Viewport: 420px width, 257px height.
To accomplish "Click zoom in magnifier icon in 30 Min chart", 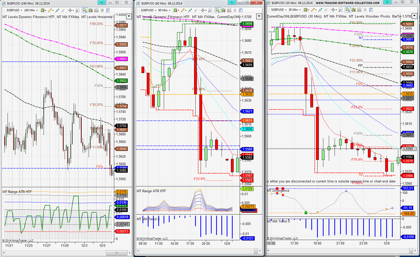I will click(x=320, y=10).
